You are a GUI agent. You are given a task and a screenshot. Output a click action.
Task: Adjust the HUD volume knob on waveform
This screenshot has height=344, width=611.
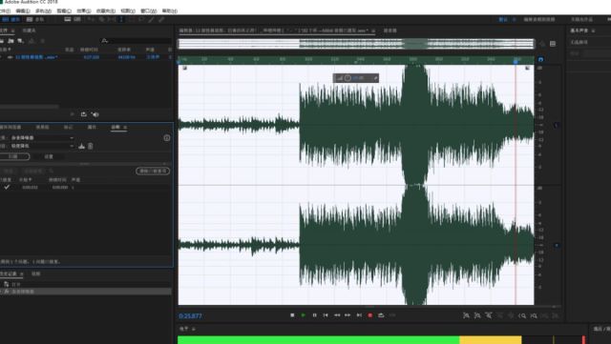(x=348, y=78)
